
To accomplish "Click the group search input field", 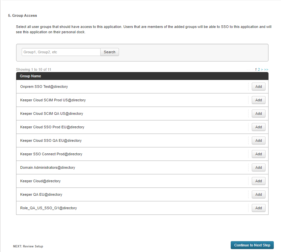I will (61, 52).
